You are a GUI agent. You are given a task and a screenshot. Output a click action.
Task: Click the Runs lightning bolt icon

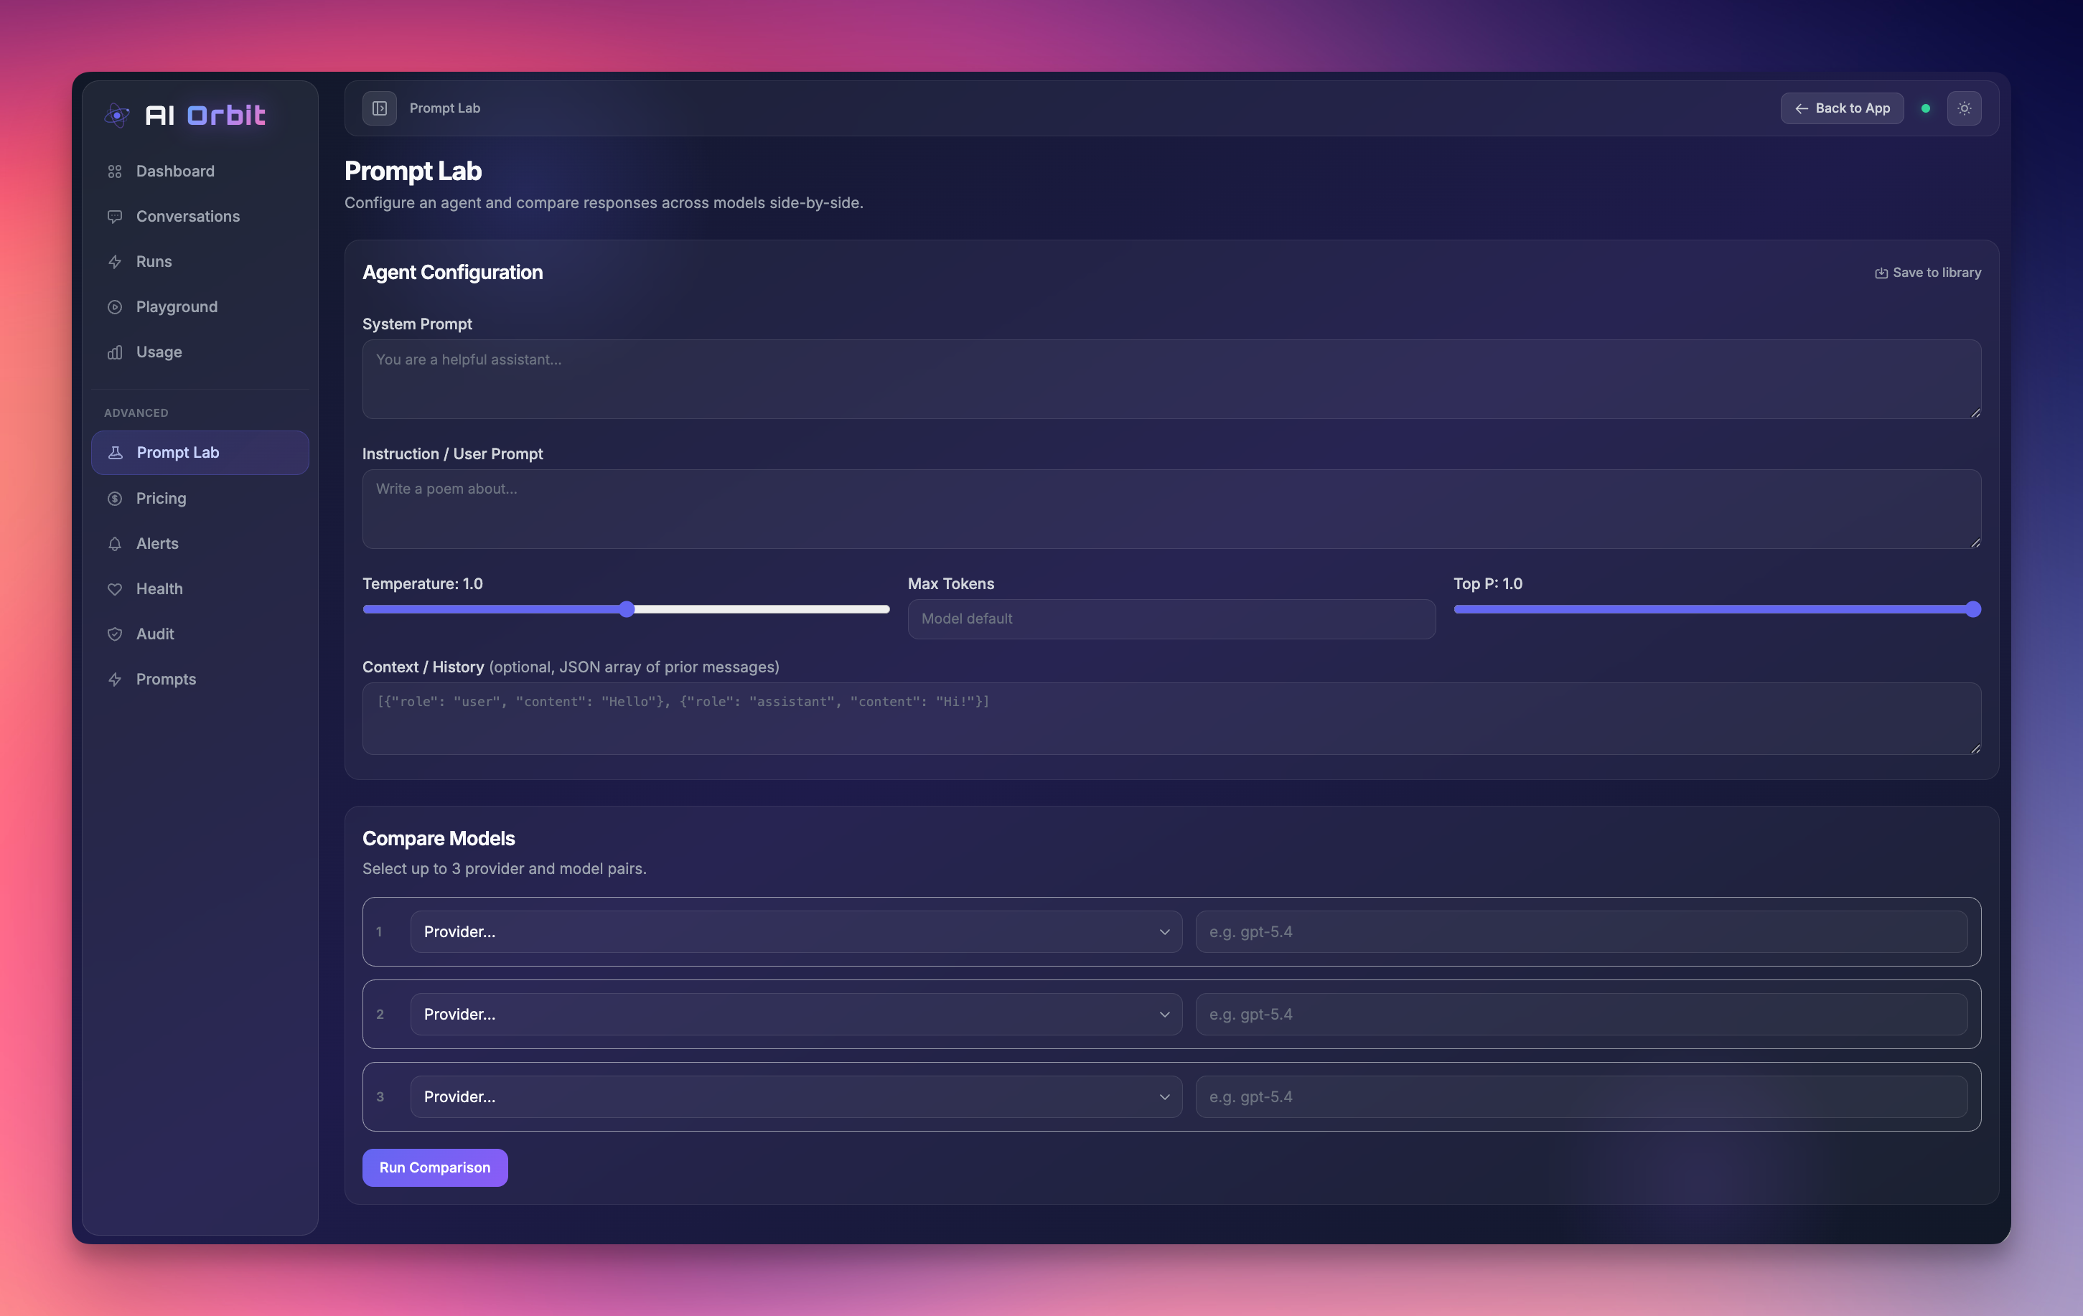(114, 262)
